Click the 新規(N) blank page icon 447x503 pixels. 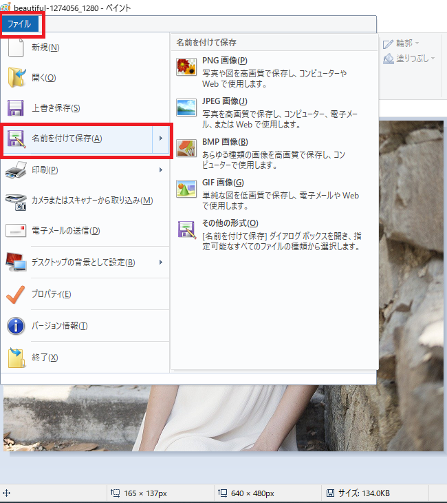[16, 48]
